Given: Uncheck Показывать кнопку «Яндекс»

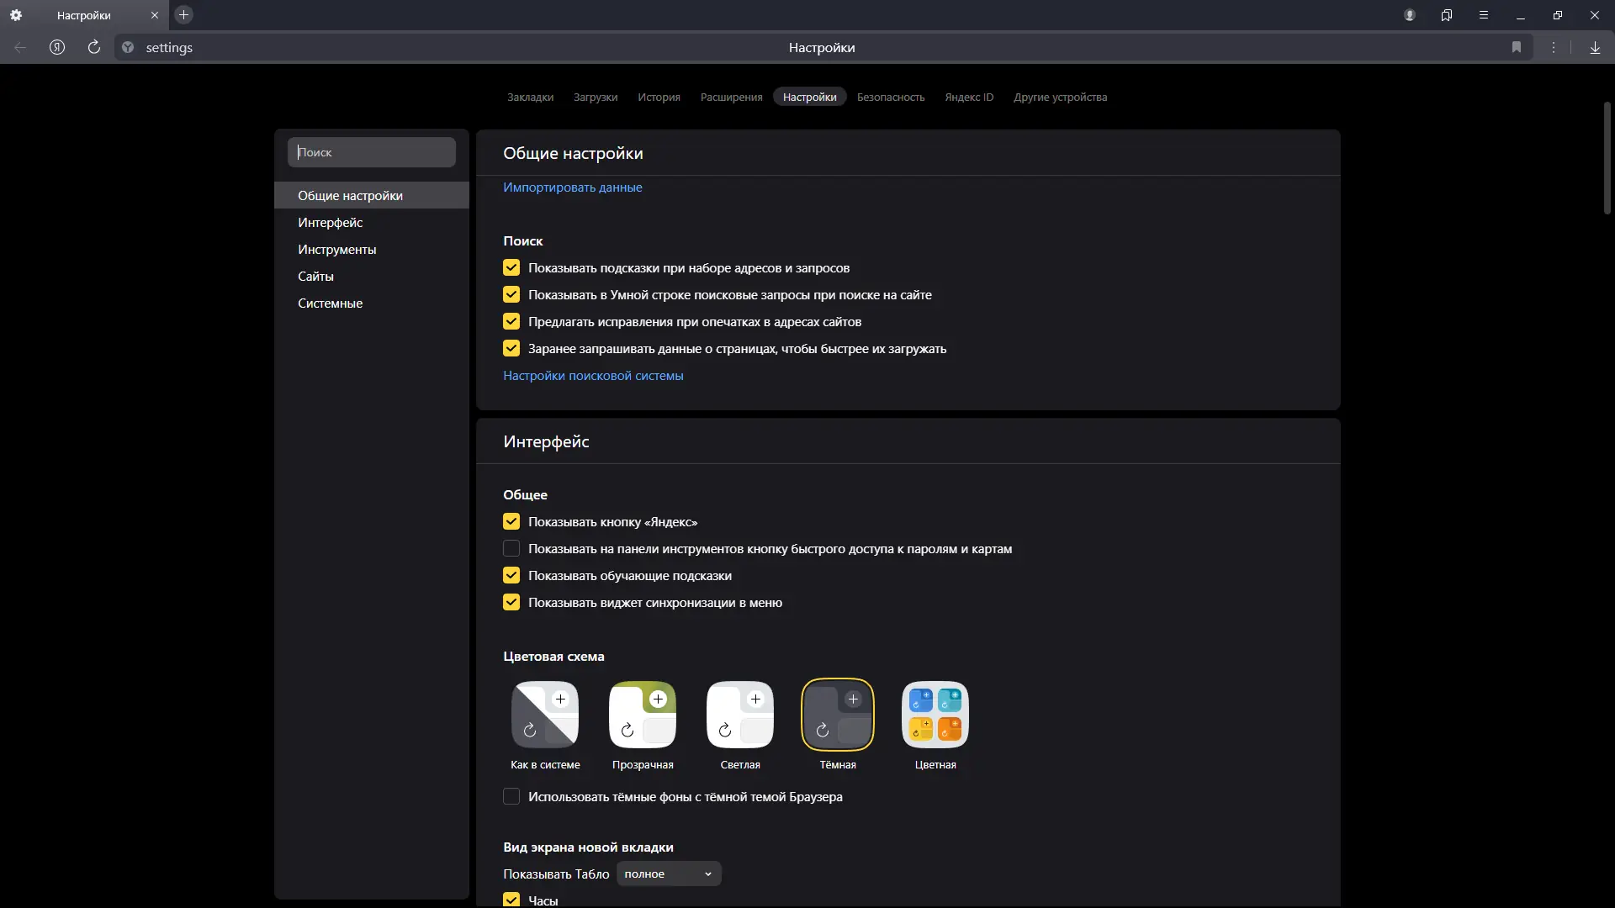Looking at the screenshot, I should [x=511, y=522].
